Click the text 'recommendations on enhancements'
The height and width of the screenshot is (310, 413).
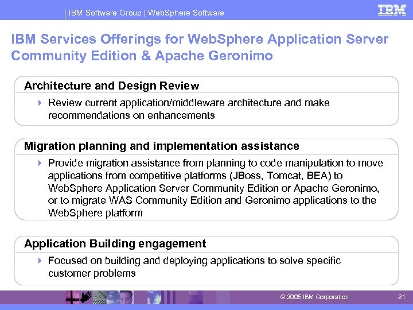131,115
